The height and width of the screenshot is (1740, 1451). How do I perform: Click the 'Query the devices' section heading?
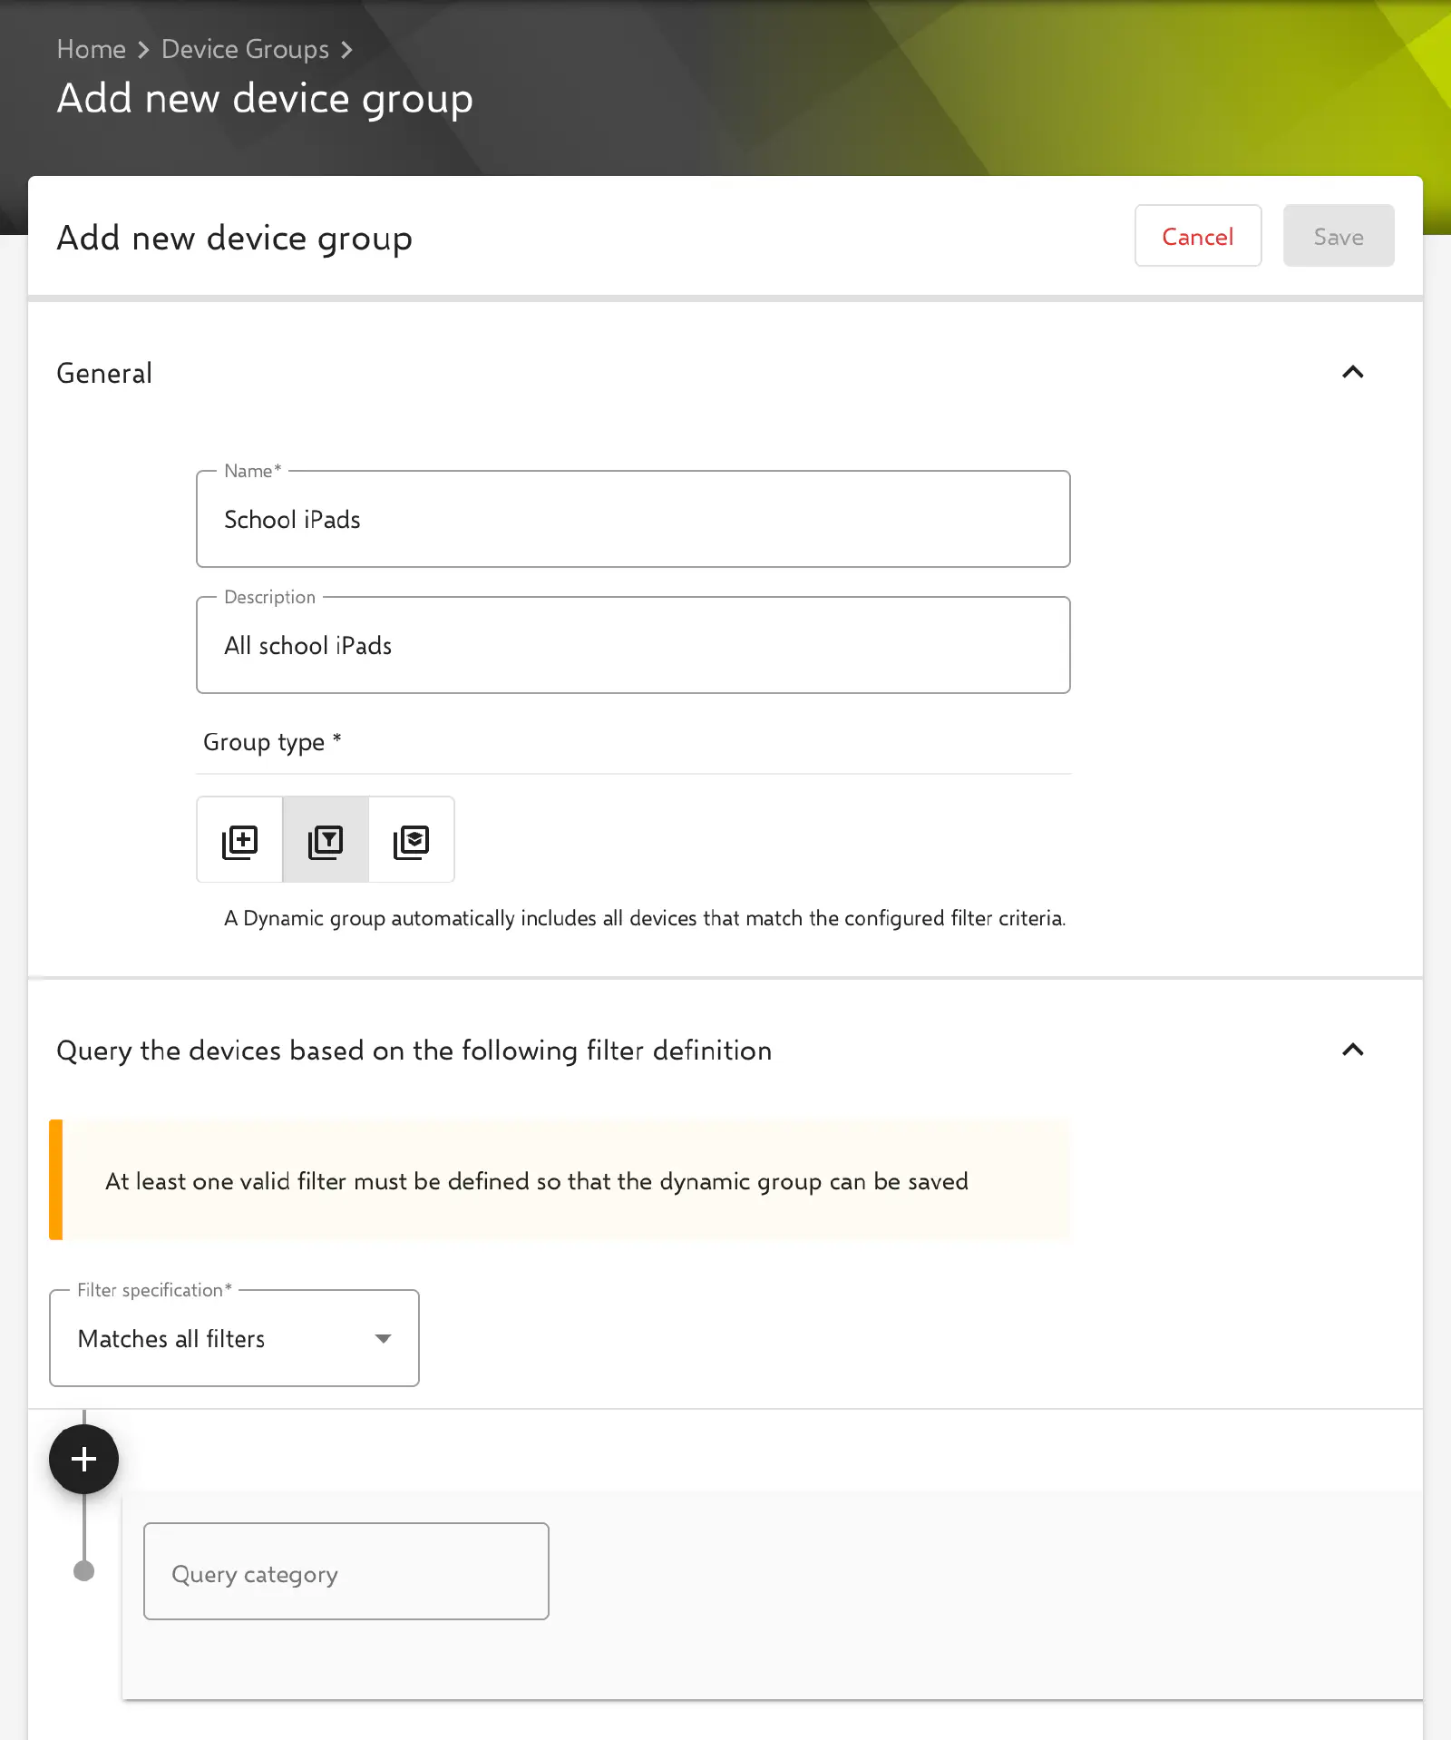coord(414,1051)
